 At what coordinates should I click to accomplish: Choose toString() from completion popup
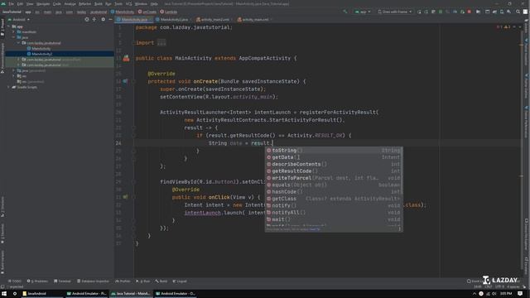[334, 151]
